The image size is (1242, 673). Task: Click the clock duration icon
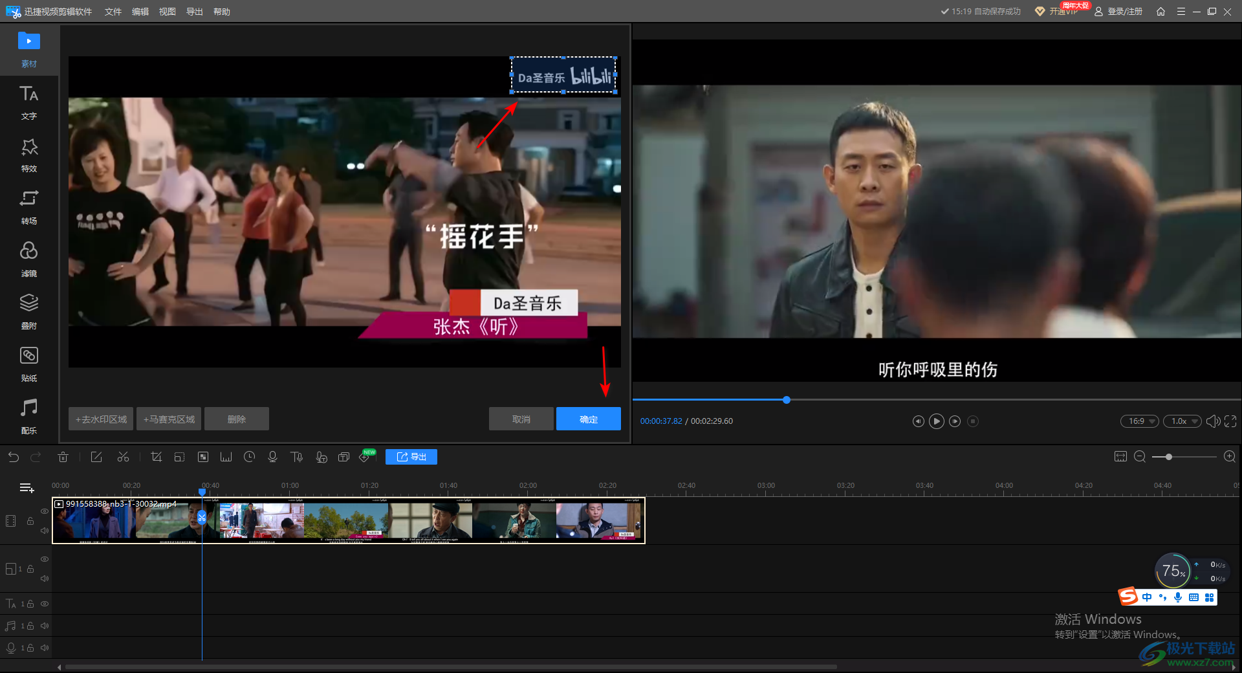click(249, 457)
